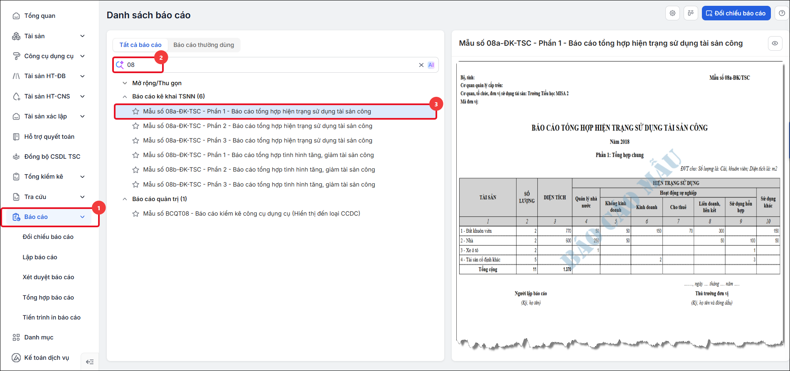
Task: Favorite Mẫu số 08a-ĐK-TSC Phần 1 star
Action: tap(135, 111)
